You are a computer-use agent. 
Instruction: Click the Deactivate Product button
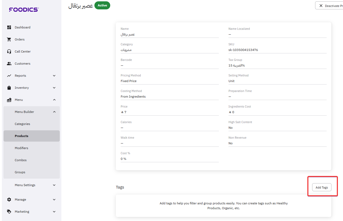[x=329, y=6]
